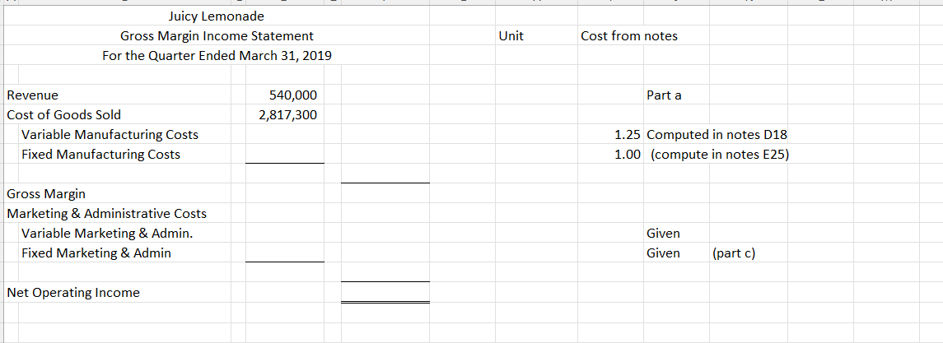Click the Cost from notes header
943x343 pixels.
pos(629,36)
